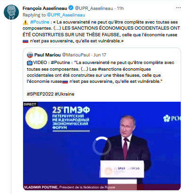Click the @MariouPaul handle
Screen dimensions: 184x194
point(76,55)
